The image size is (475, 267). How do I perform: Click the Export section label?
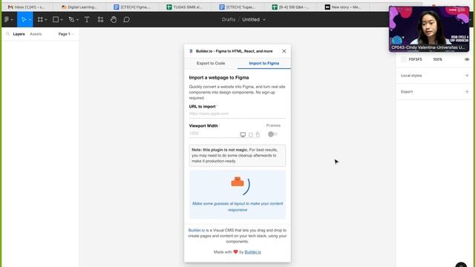(x=407, y=92)
